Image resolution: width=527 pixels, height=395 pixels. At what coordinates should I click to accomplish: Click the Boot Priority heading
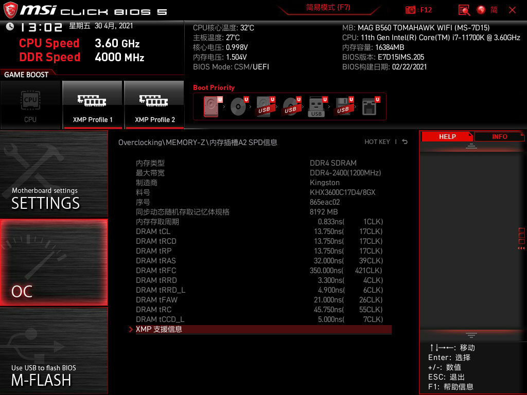(214, 87)
